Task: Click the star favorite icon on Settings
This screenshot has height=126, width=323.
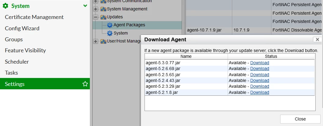Action: pos(85,84)
